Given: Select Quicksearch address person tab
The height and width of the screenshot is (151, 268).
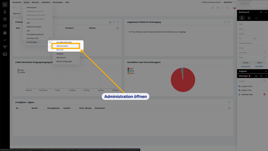Looking at the screenshot, I should pyautogui.click(x=242, y=18).
